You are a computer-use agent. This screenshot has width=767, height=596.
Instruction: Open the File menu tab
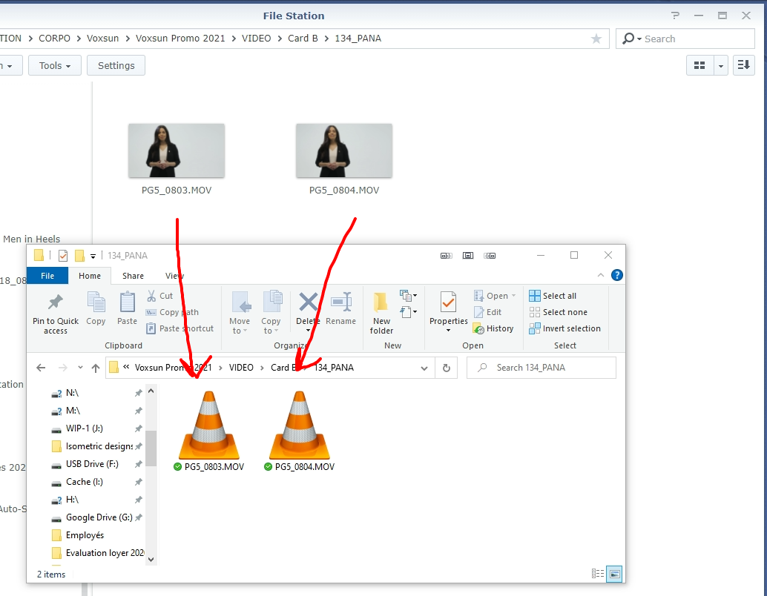pos(47,276)
